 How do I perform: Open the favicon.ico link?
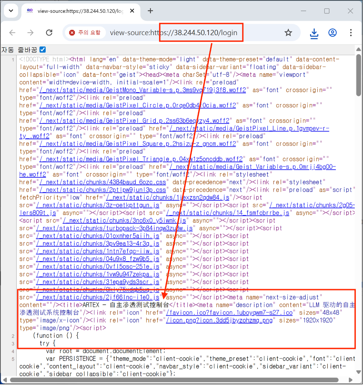tap(229, 312)
